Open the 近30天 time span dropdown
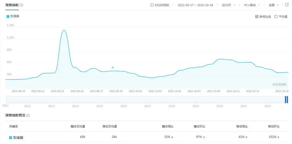292x144 pixels. coord(228,5)
